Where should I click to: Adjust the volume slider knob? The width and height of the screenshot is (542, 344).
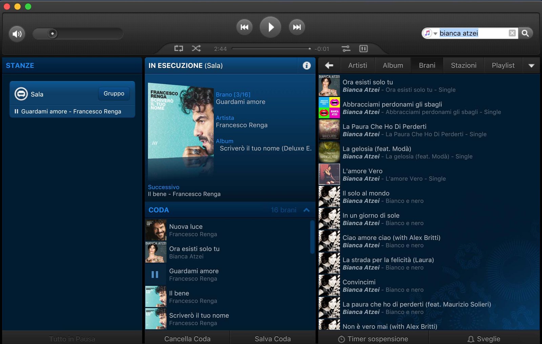(52, 34)
